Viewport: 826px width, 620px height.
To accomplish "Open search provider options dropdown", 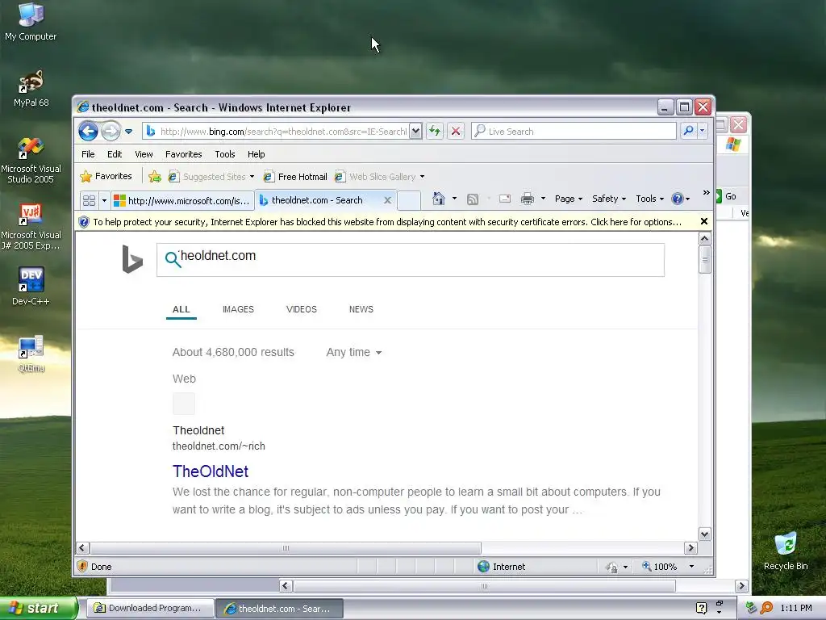I will click(x=703, y=131).
